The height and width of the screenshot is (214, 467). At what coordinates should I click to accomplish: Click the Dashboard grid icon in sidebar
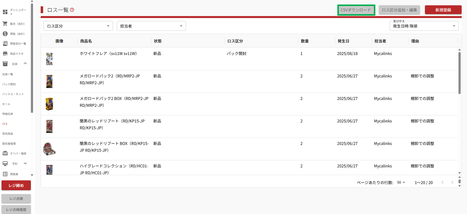point(5,12)
